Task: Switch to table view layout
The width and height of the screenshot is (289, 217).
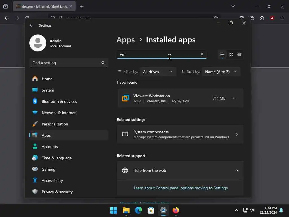Action: coord(239,55)
